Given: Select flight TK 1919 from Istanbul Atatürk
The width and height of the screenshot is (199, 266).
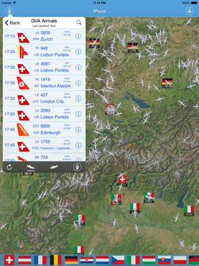Looking at the screenshot, I should pyautogui.click(x=44, y=83).
